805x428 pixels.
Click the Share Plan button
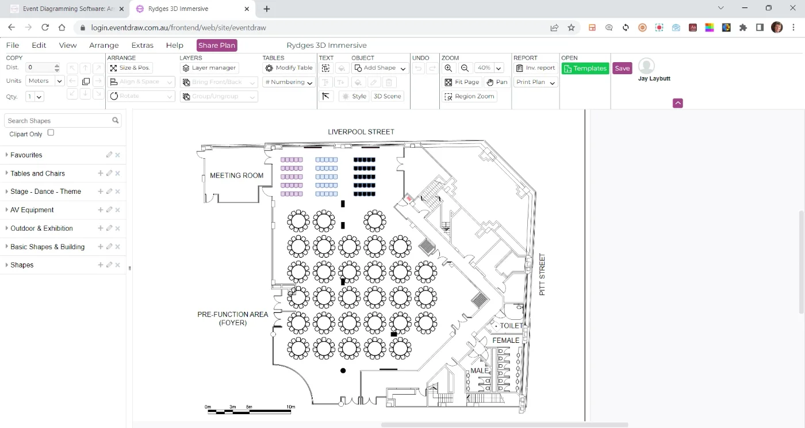click(x=217, y=45)
